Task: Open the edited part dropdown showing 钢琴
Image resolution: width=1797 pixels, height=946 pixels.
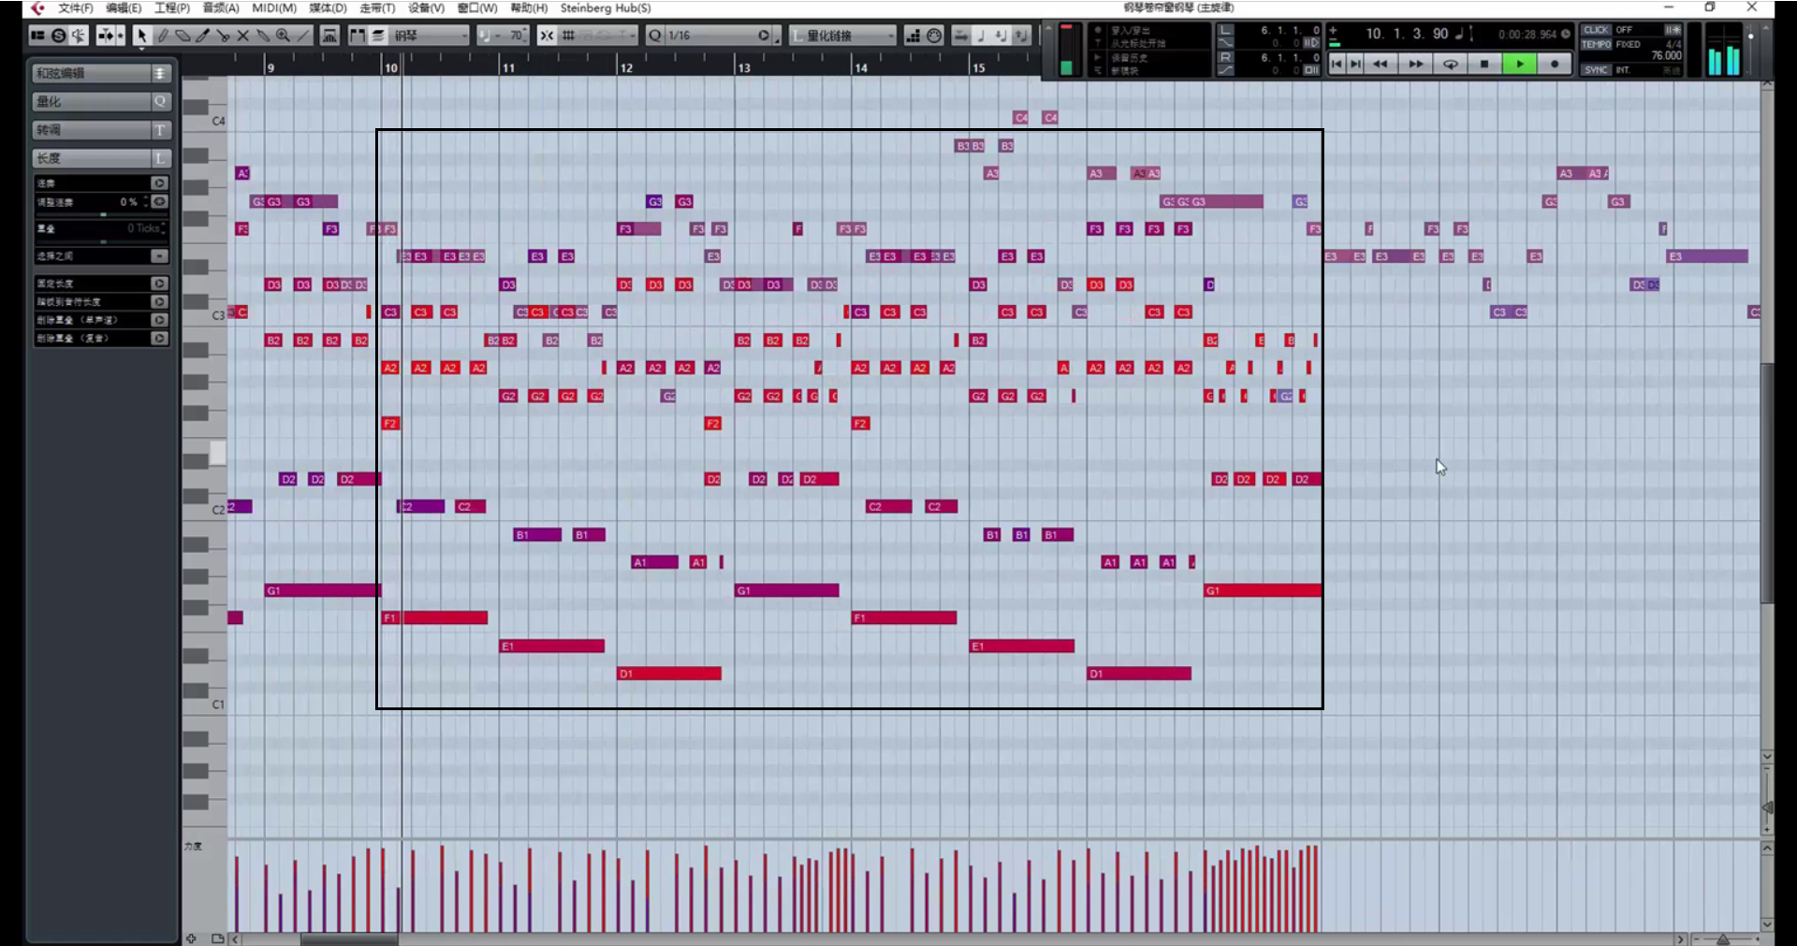Action: point(428,36)
